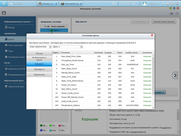
Task: Close the Состояние диска dialog
Action: (x=152, y=36)
